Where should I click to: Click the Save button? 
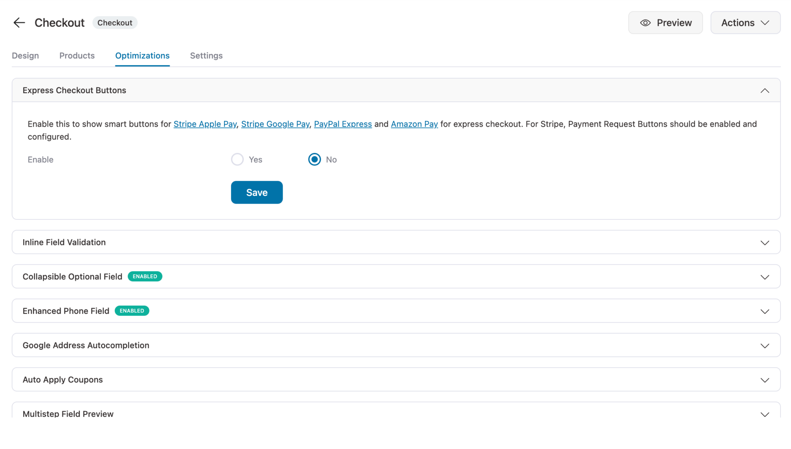256,192
